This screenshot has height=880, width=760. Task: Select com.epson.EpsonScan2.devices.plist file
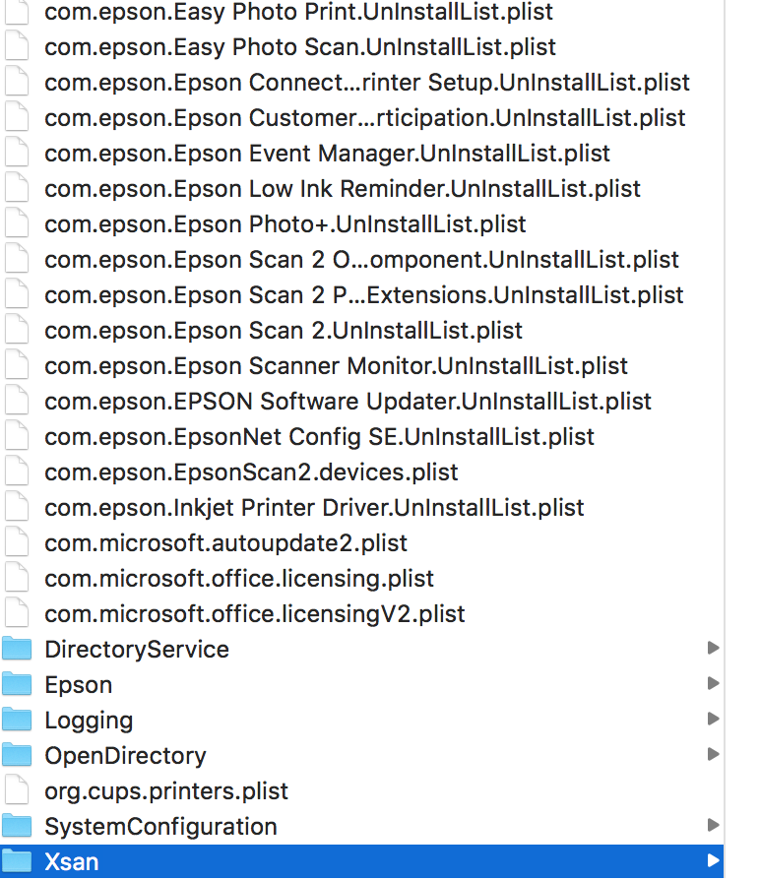(x=251, y=472)
